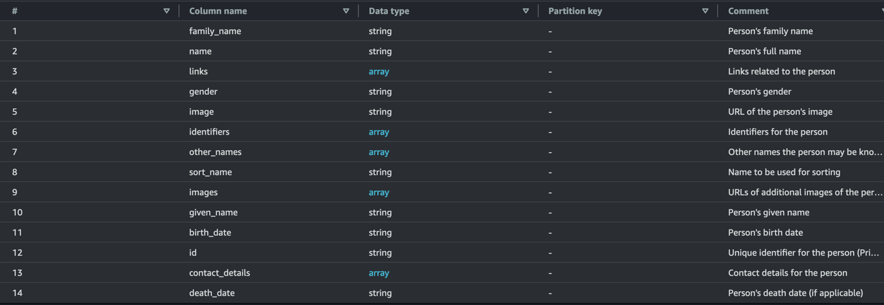The height and width of the screenshot is (305, 884).
Task: Select the family_name column name cell
Action: [x=215, y=31]
